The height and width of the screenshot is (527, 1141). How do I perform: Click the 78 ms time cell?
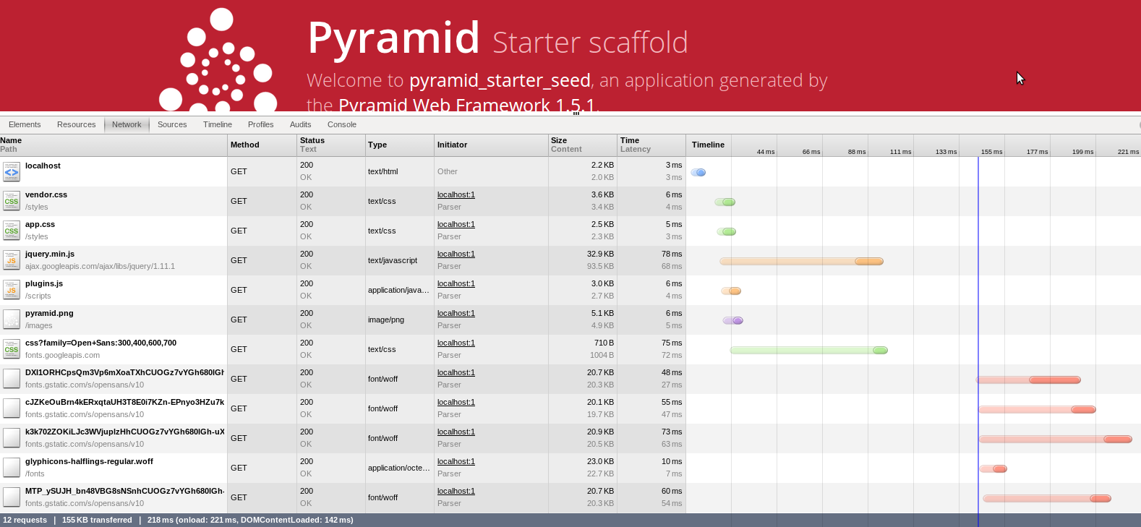pos(672,254)
